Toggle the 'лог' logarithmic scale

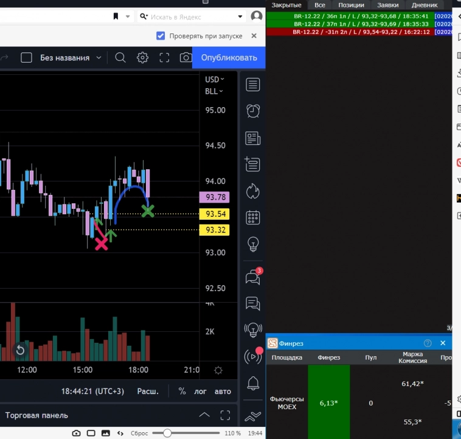(x=200, y=392)
